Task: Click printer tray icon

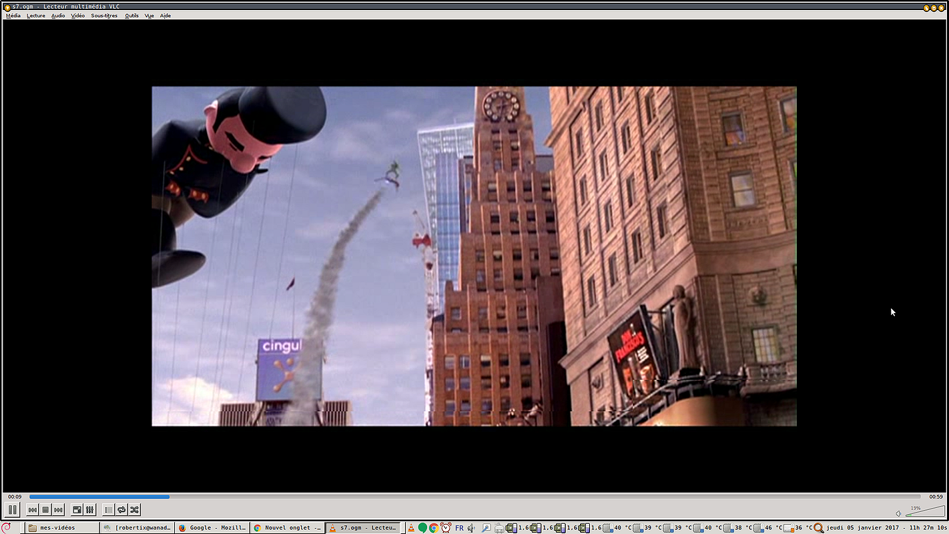Action: [499, 528]
